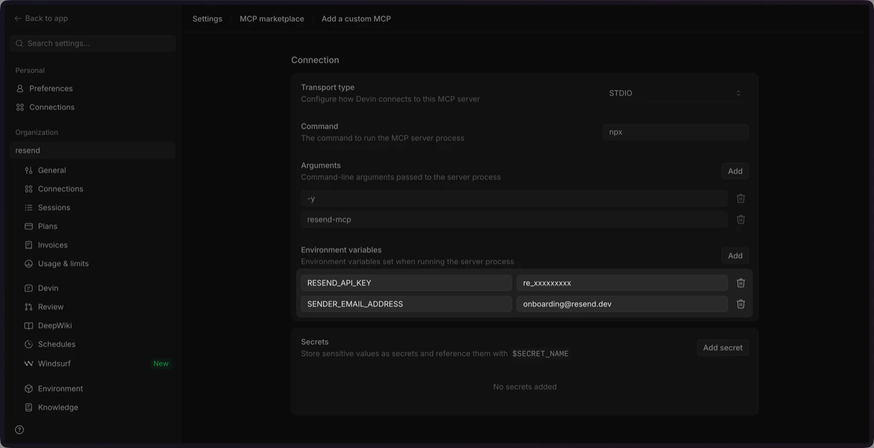Open the help question-mark icon
Image resolution: width=874 pixels, height=448 pixels.
[19, 430]
